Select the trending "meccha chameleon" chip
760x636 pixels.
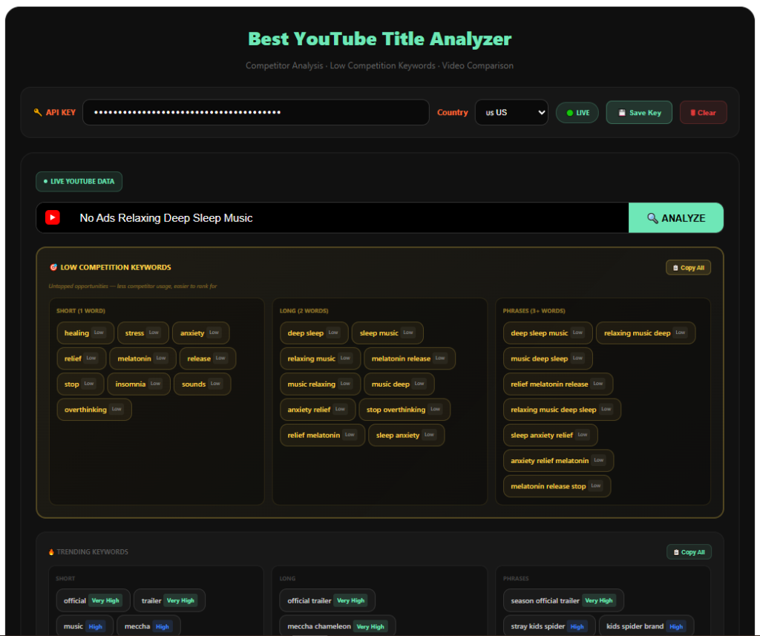tap(338, 626)
